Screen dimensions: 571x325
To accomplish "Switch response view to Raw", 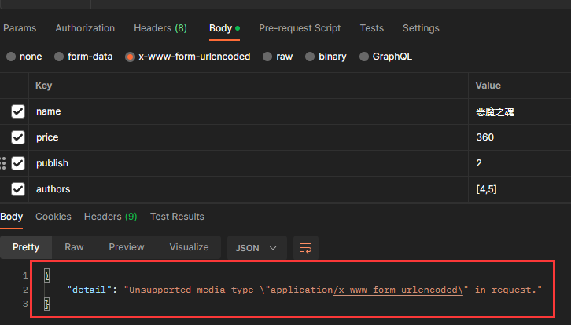I will [74, 247].
